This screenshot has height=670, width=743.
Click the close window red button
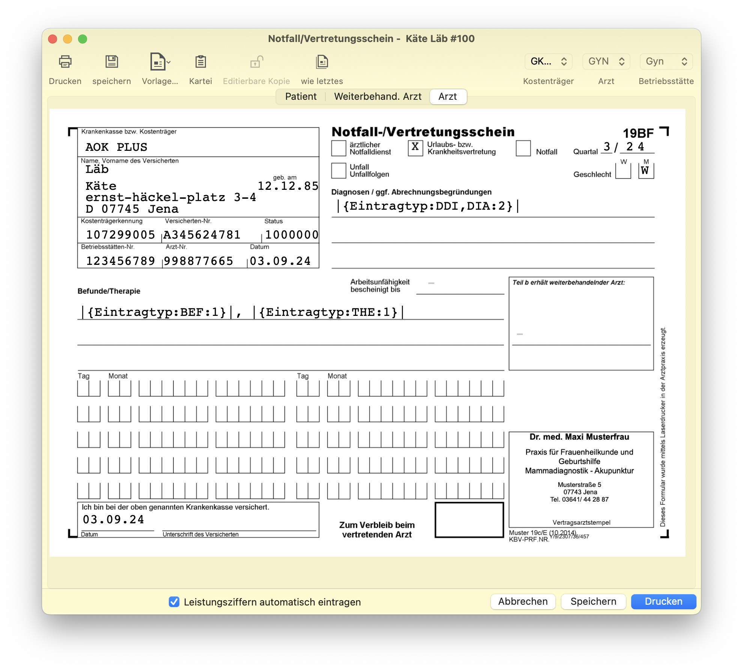coord(53,39)
